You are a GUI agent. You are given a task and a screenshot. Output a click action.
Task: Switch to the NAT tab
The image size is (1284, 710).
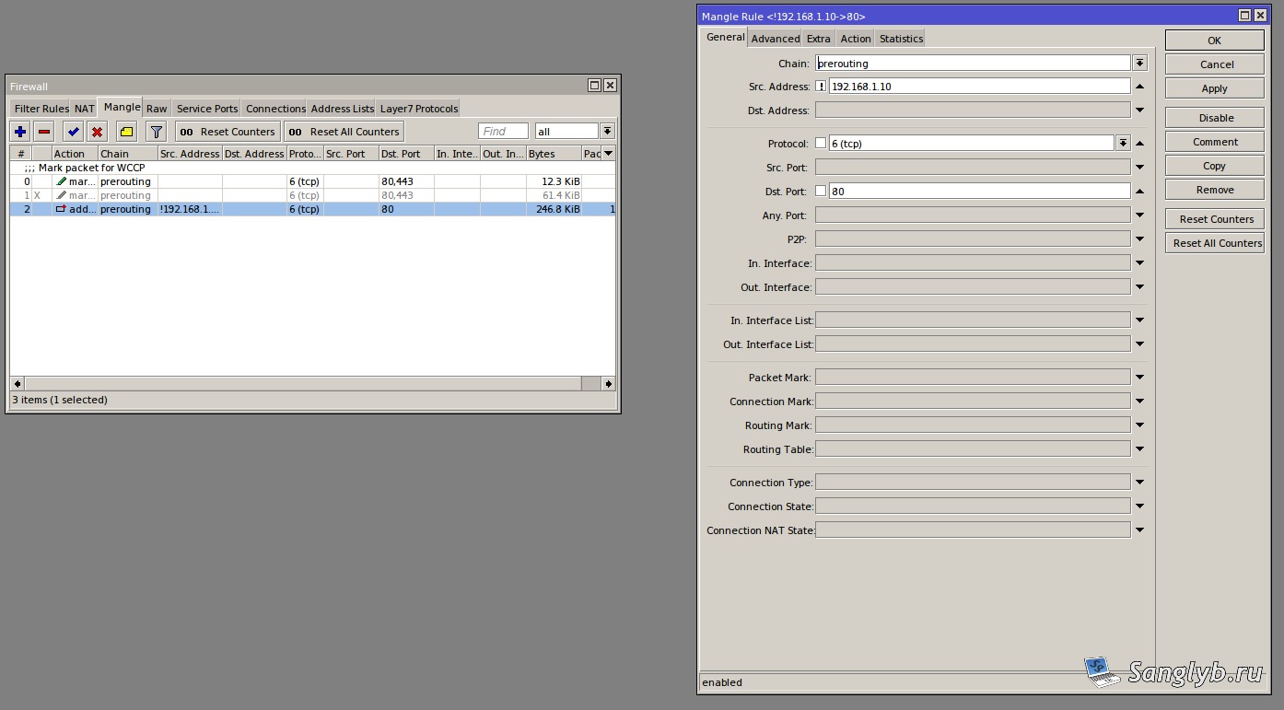85,109
